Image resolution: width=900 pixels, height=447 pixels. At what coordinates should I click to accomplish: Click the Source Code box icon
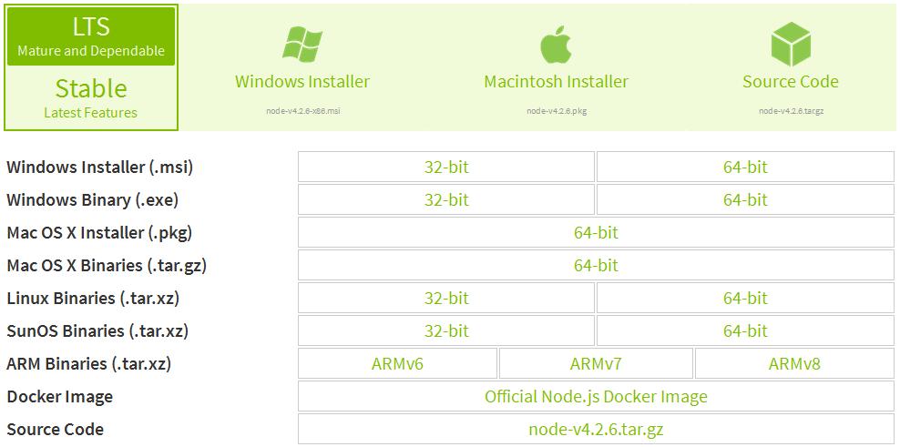(790, 45)
